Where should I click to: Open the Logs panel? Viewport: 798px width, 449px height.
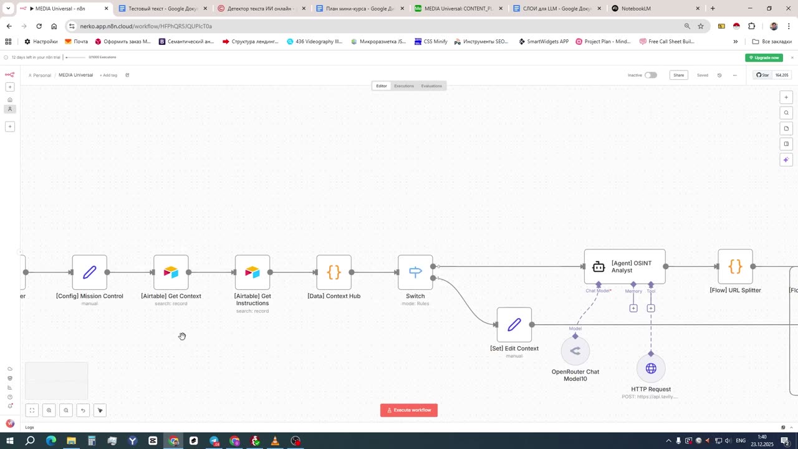tap(29, 427)
